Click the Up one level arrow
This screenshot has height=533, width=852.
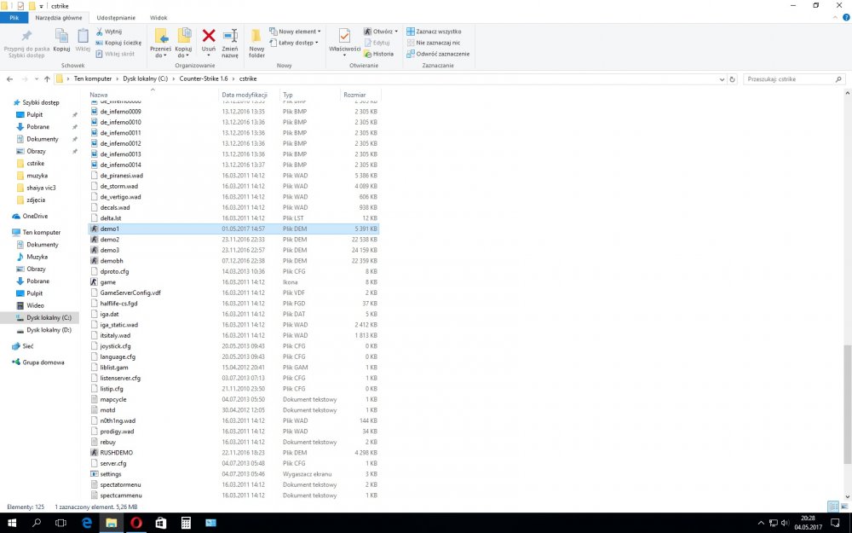point(47,79)
